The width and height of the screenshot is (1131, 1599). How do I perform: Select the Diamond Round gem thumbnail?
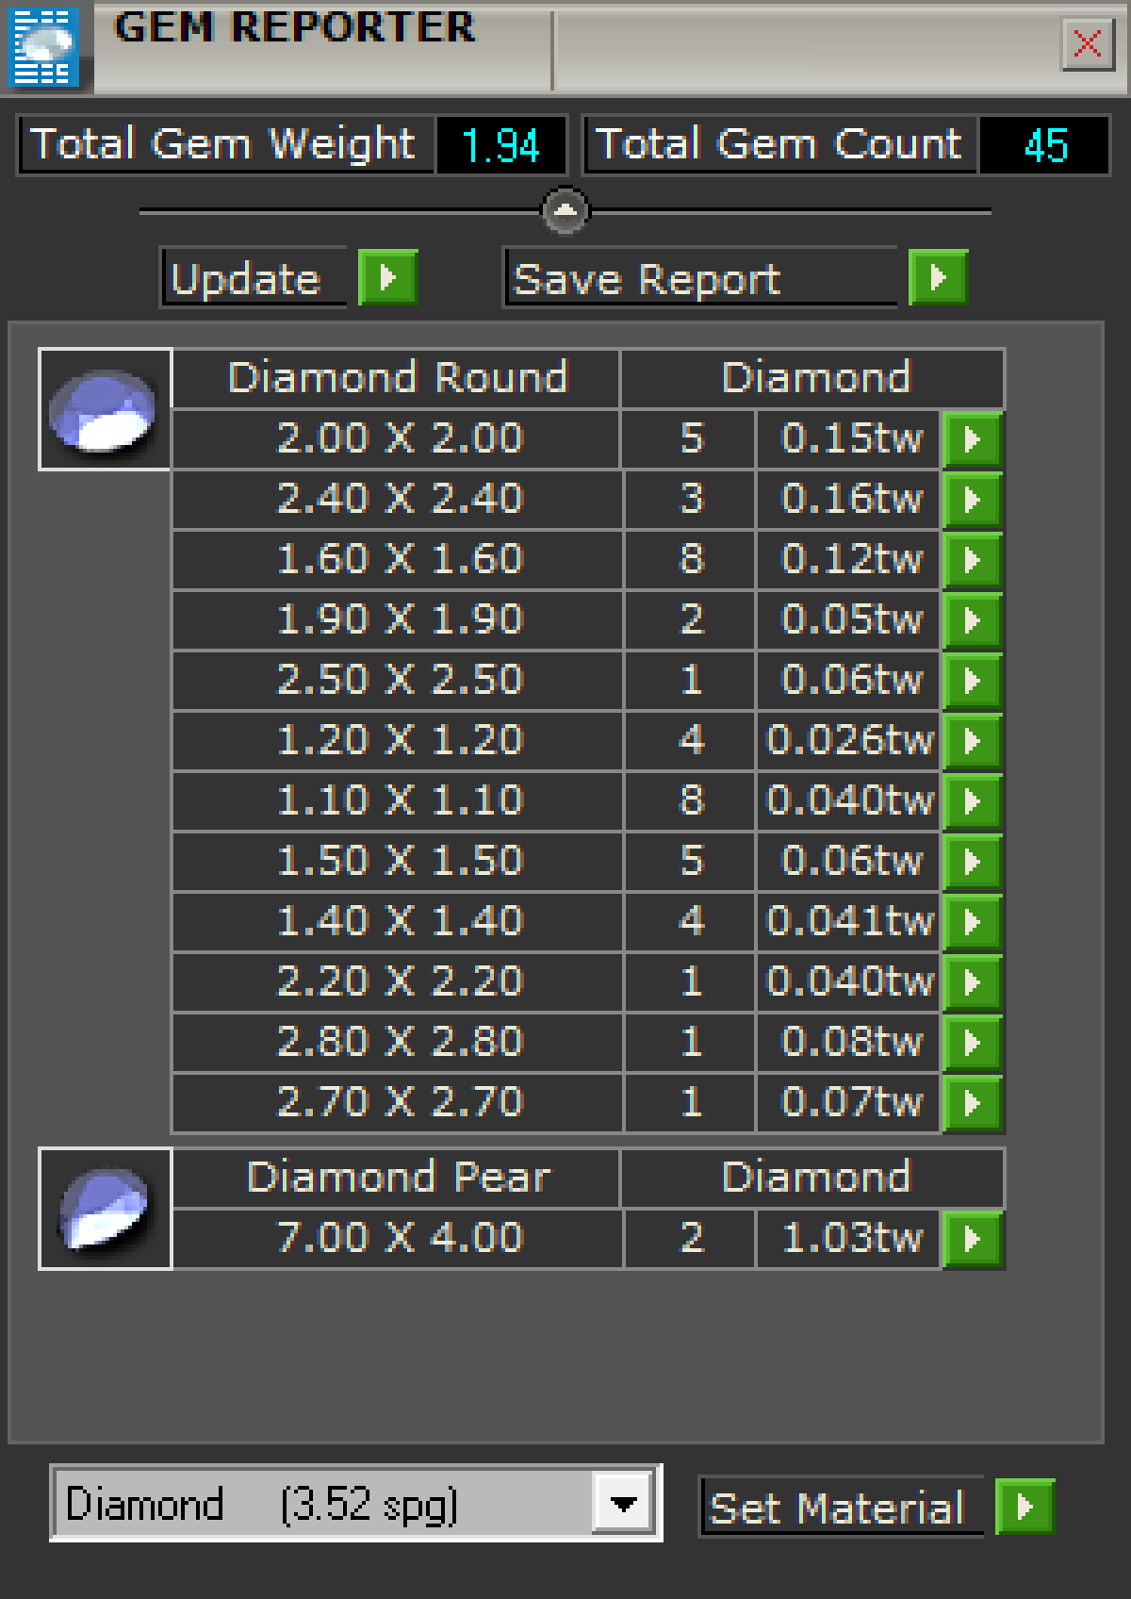105,409
